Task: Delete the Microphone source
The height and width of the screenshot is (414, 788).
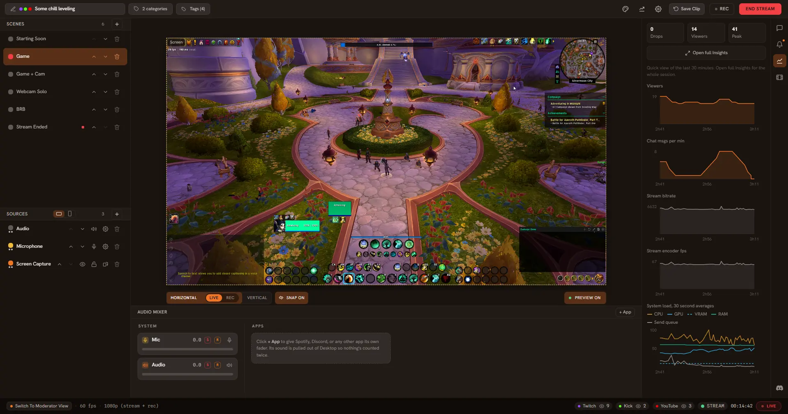Action: click(x=117, y=247)
